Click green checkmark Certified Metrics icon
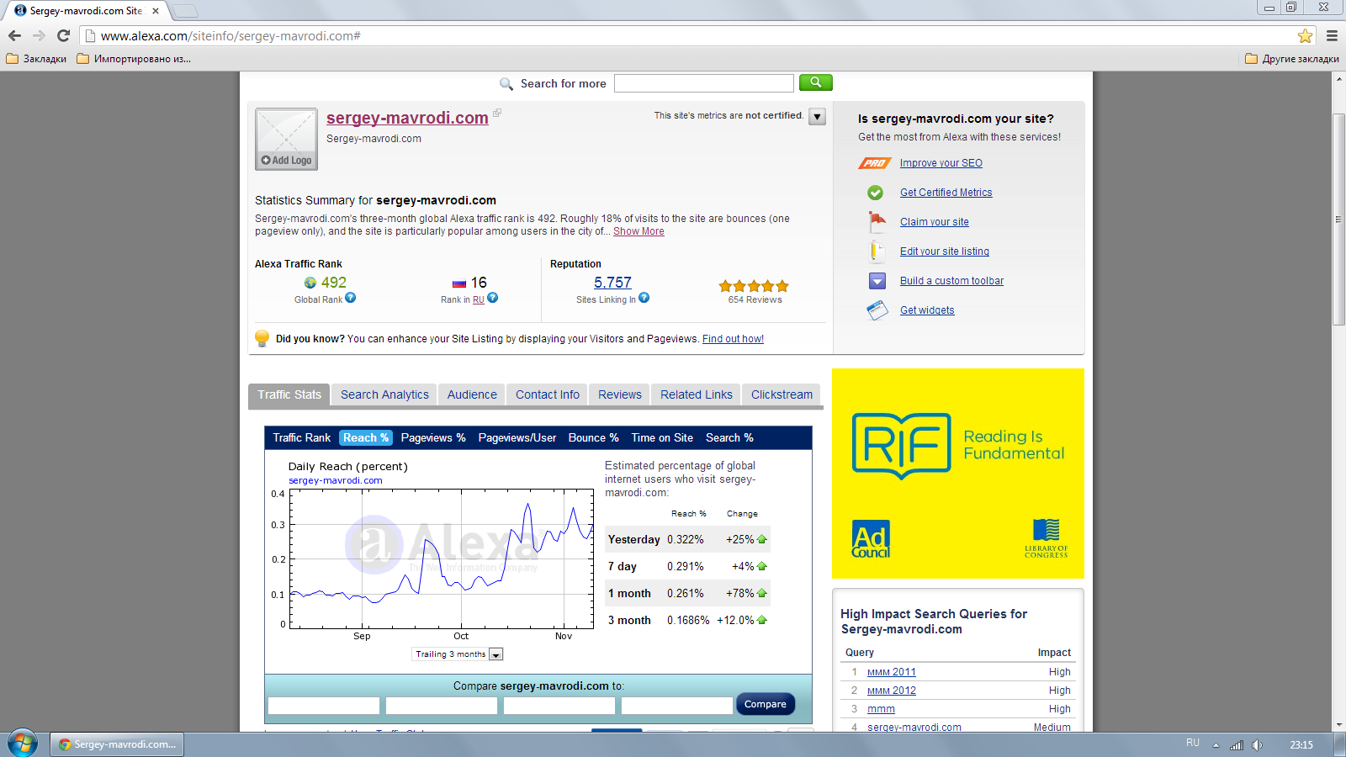 coord(876,193)
